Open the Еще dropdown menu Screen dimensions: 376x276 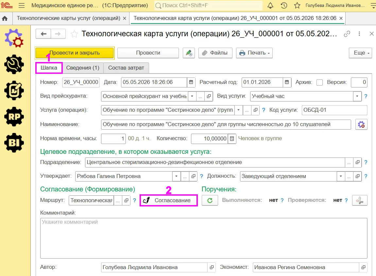pyautogui.click(x=360, y=53)
